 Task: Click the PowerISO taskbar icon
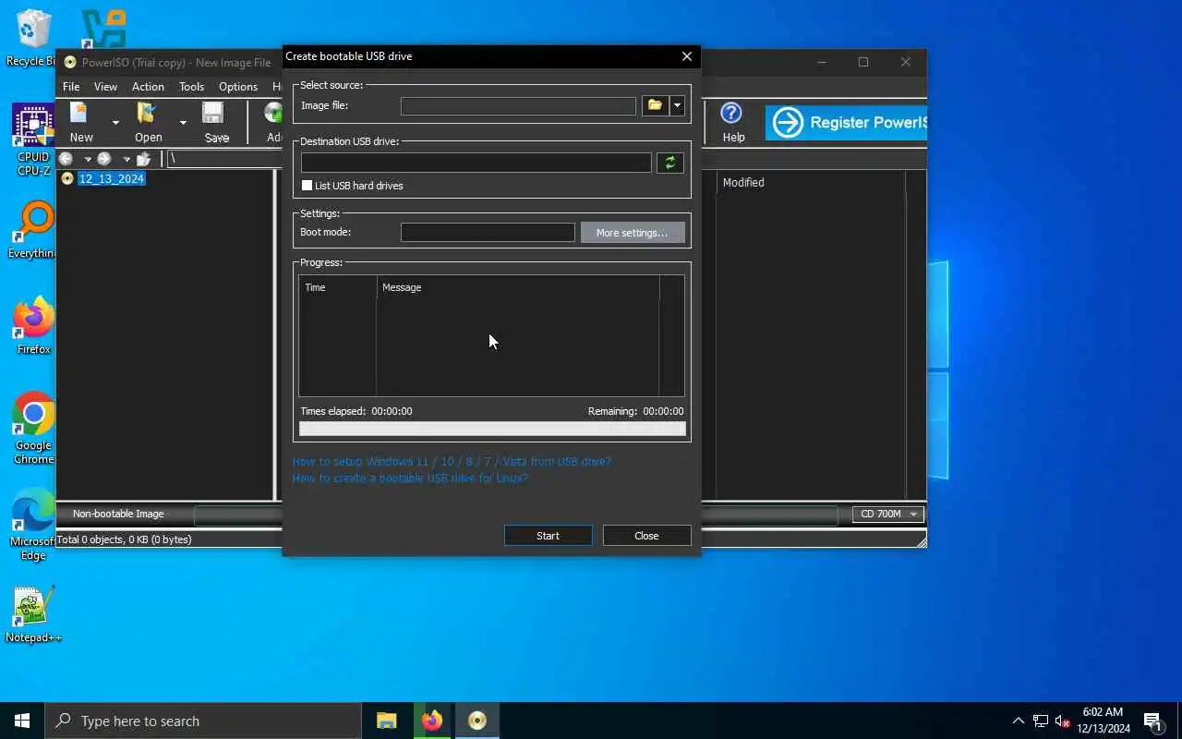pos(476,721)
